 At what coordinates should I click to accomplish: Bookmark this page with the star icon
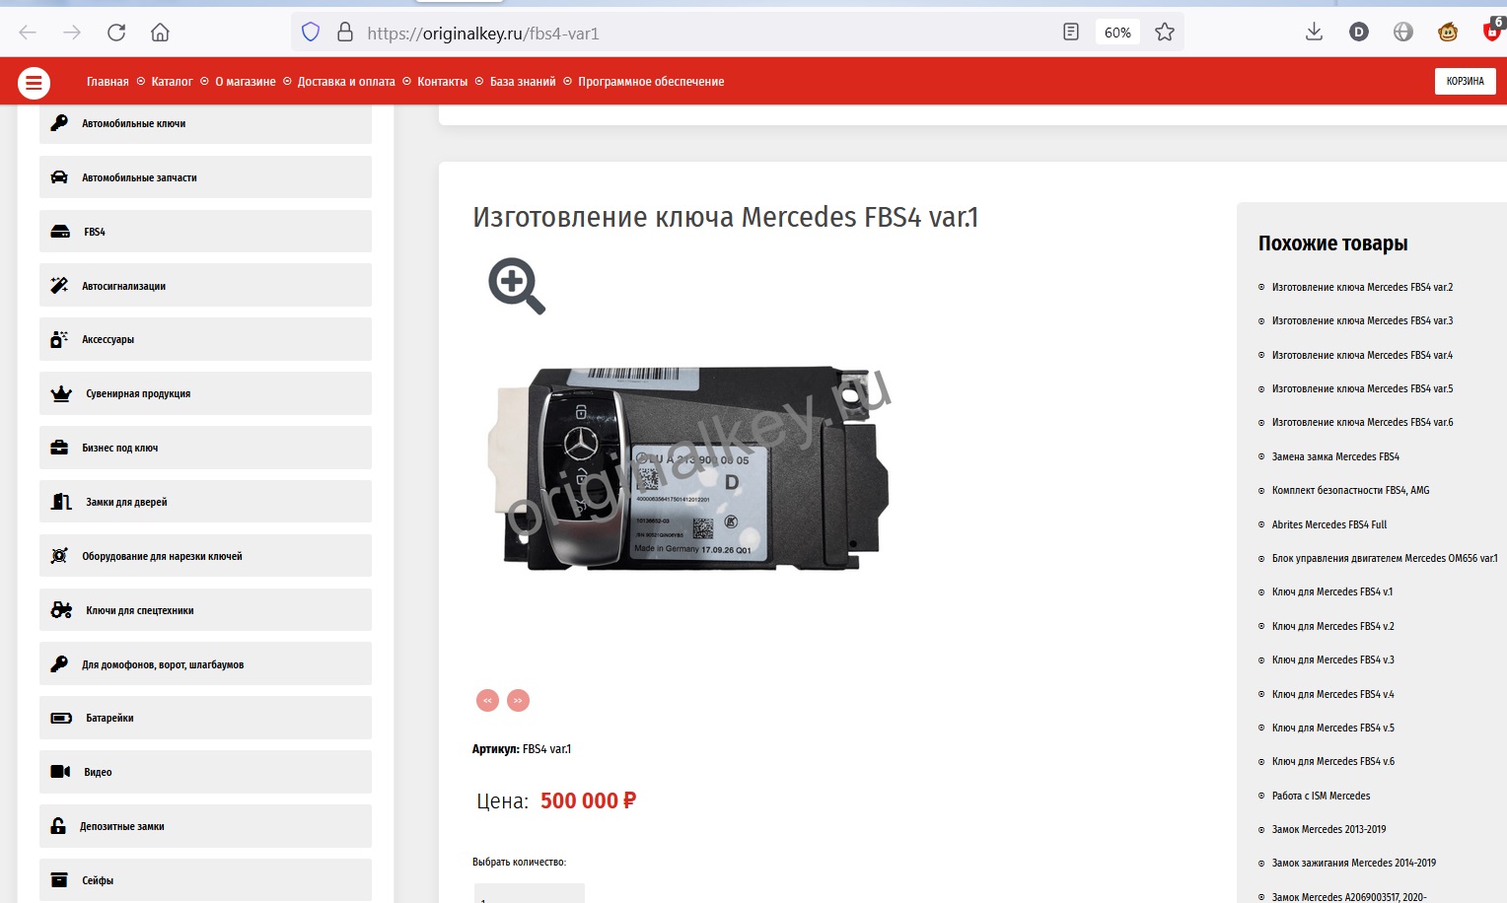pos(1165,33)
